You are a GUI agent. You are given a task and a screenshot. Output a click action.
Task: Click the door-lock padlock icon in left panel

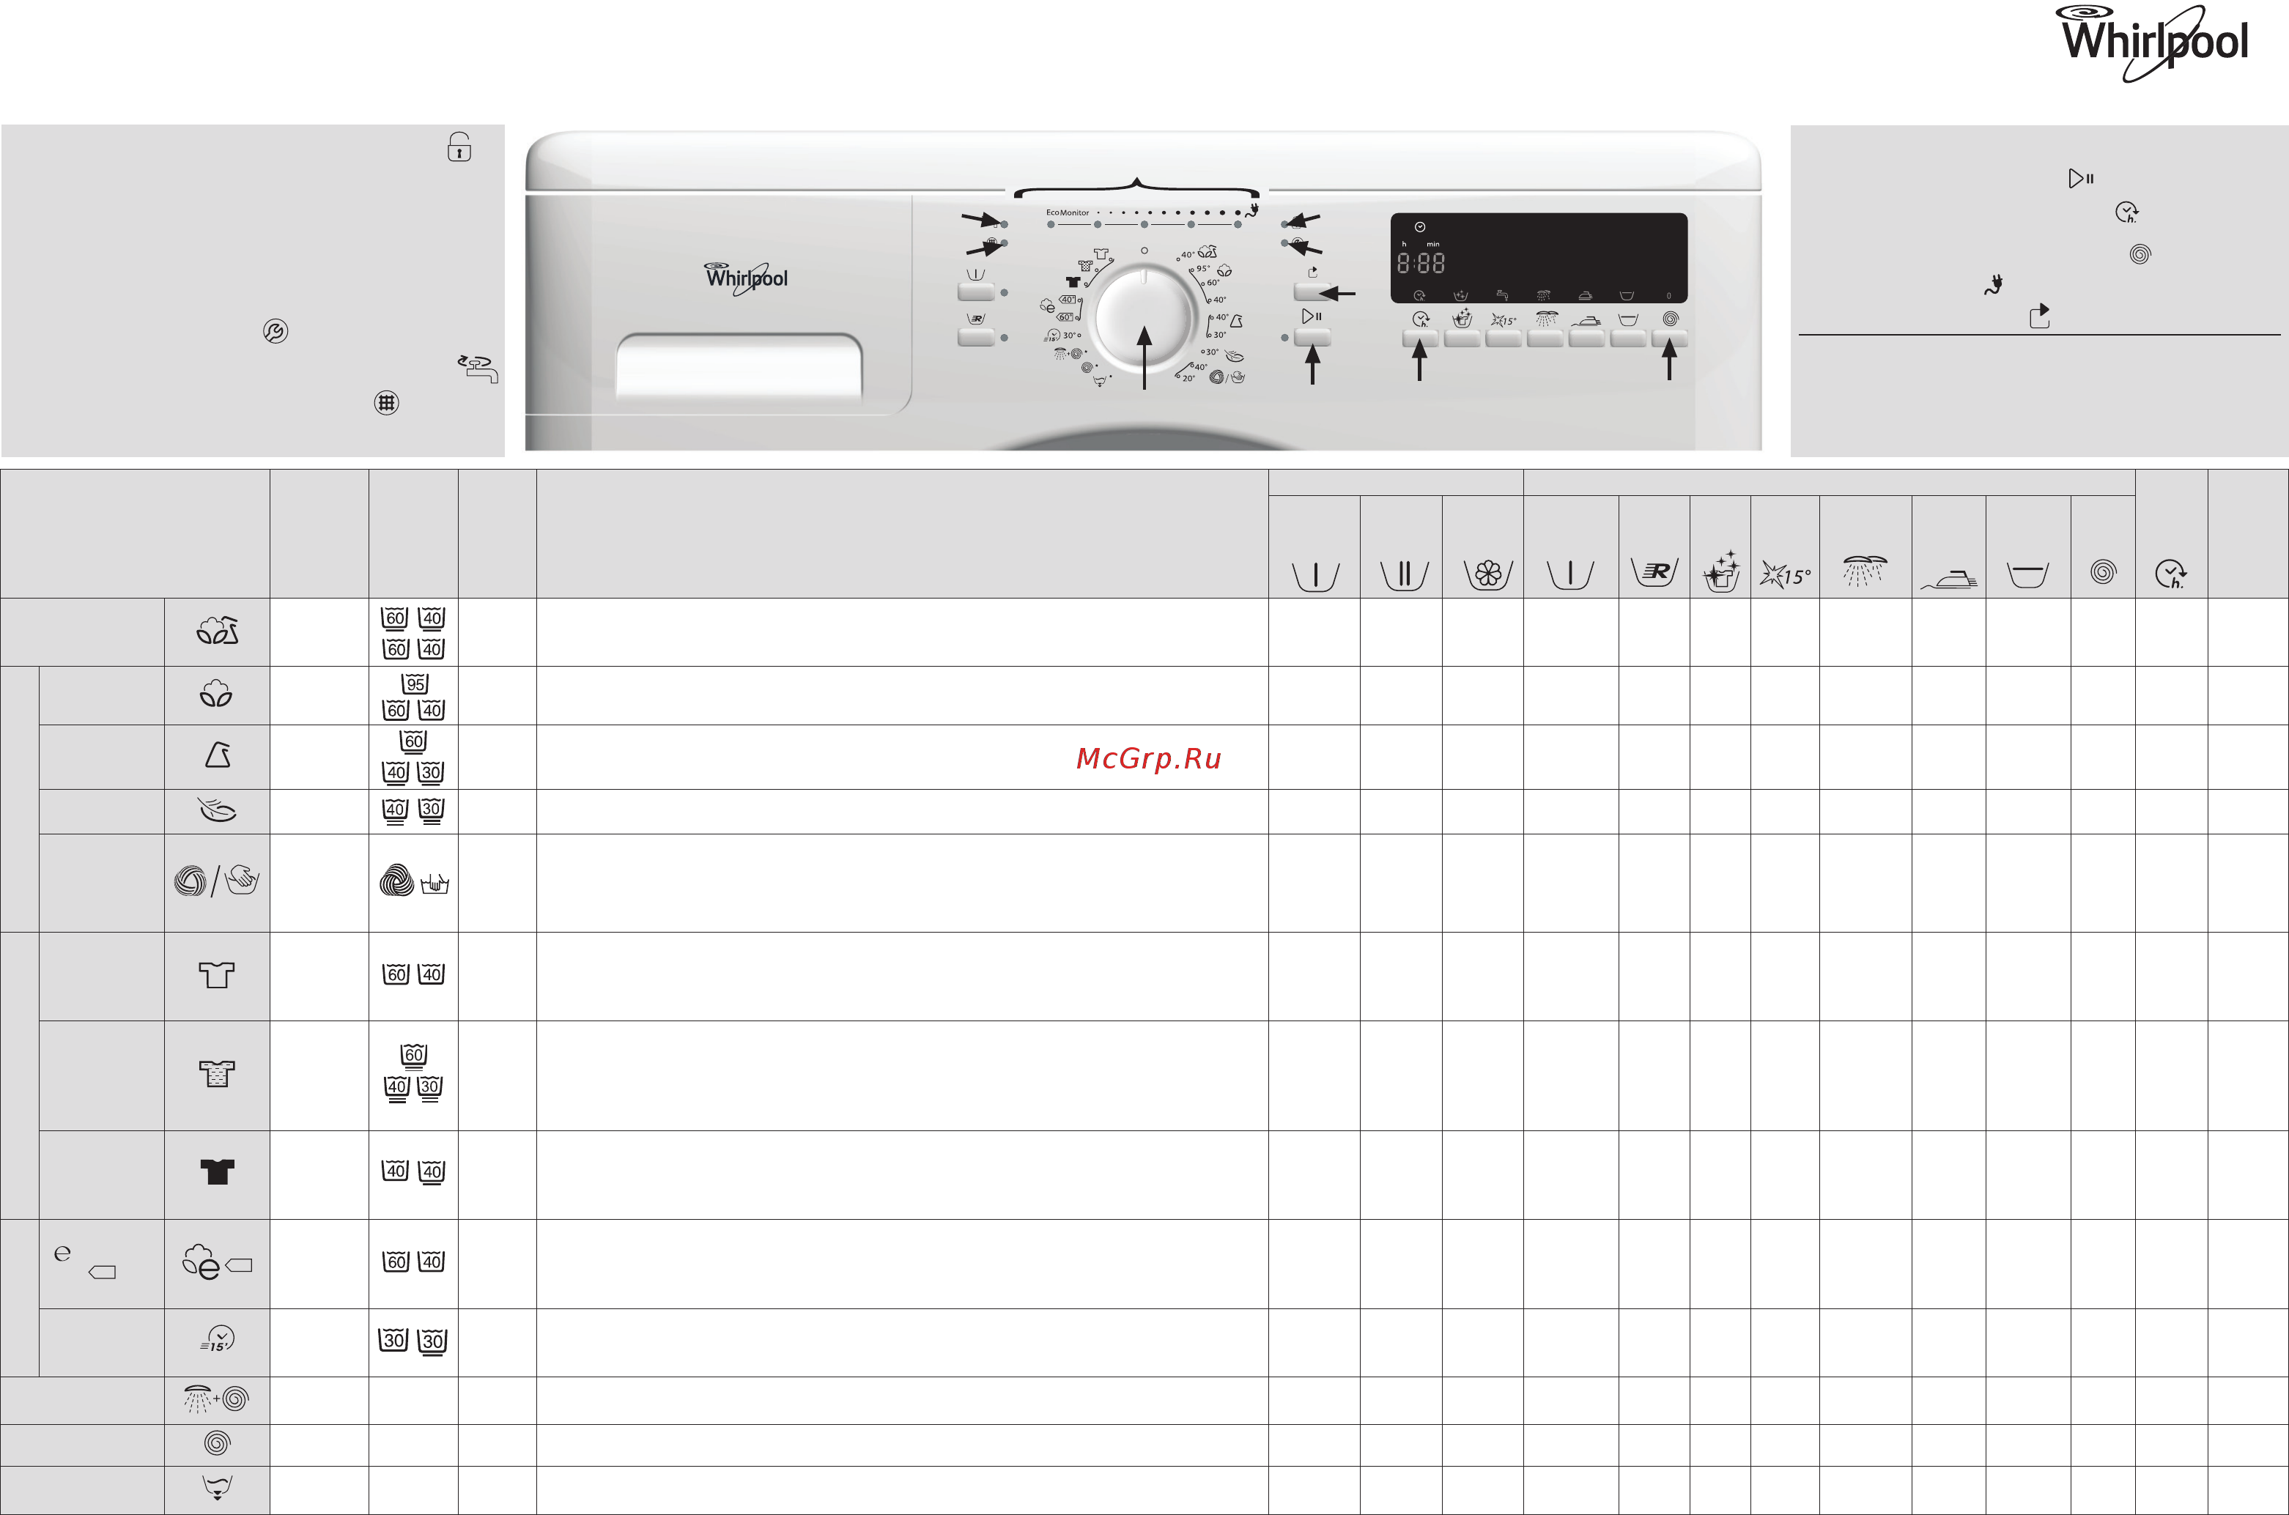(459, 147)
